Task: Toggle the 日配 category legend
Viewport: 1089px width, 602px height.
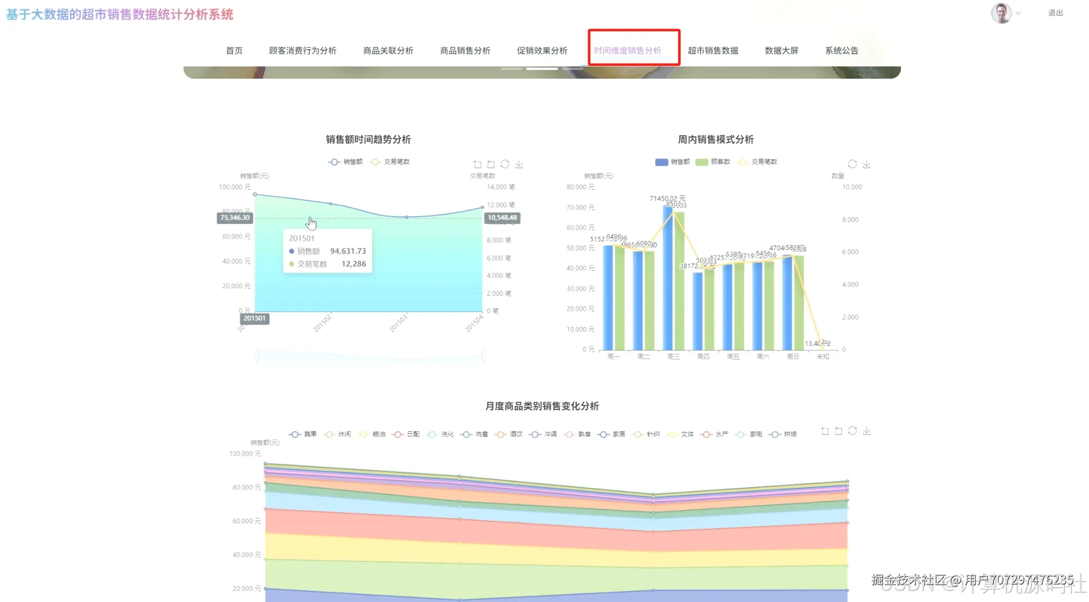Action: [406, 434]
